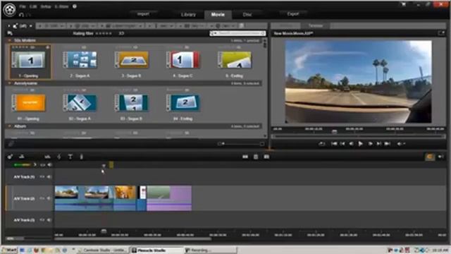The image size is (451, 254).
Task: Select the '3 - Segue B' montage thumbnail
Action: 132,60
